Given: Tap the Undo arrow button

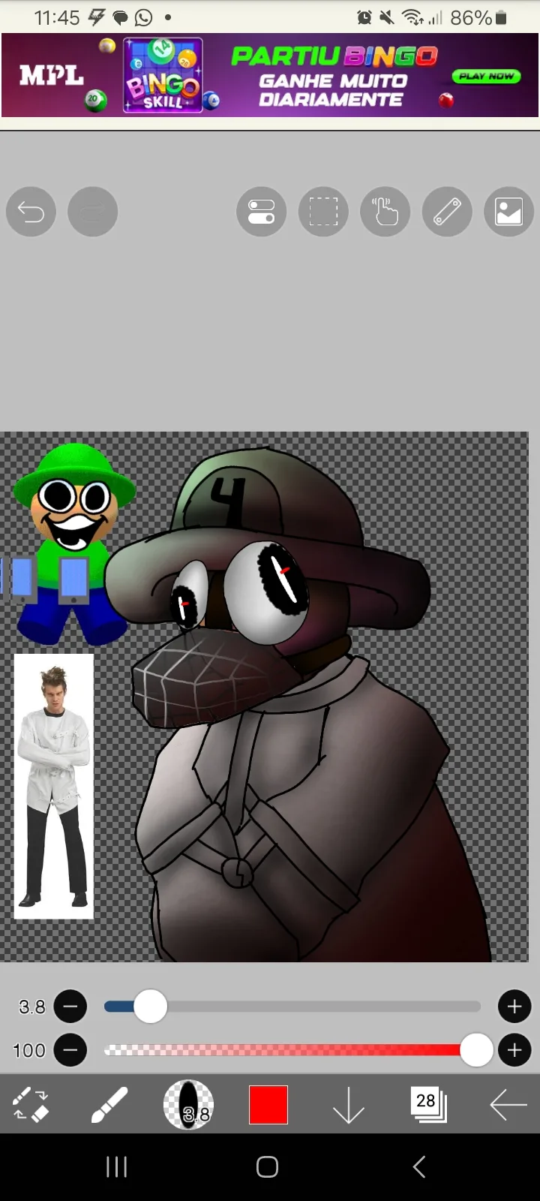Looking at the screenshot, I should click(x=31, y=212).
